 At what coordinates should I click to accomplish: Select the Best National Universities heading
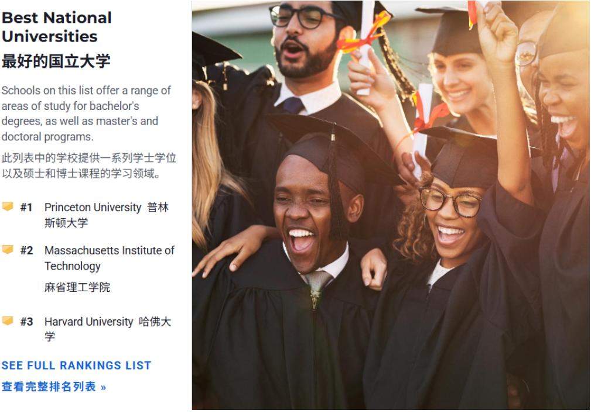tap(57, 27)
